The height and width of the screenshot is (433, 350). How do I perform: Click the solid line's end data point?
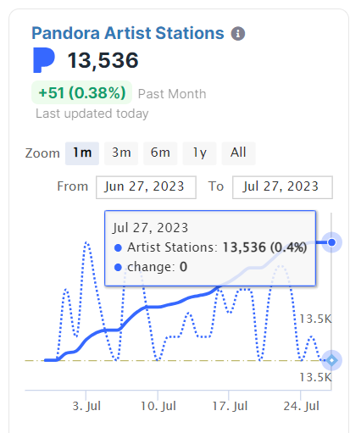pos(331,242)
